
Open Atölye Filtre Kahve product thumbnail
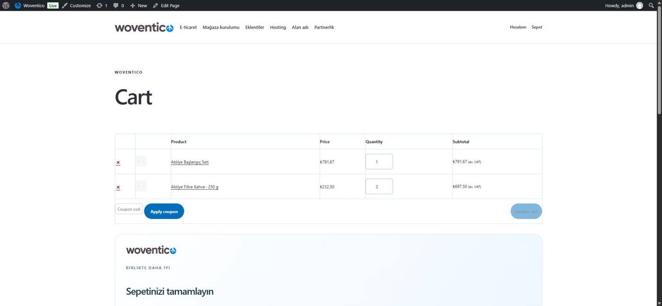pos(141,186)
